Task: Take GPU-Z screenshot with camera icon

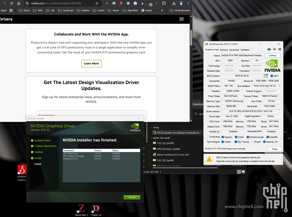Action: click(x=269, y=49)
